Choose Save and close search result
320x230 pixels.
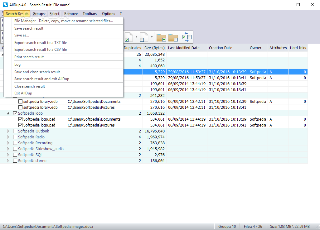point(63,72)
